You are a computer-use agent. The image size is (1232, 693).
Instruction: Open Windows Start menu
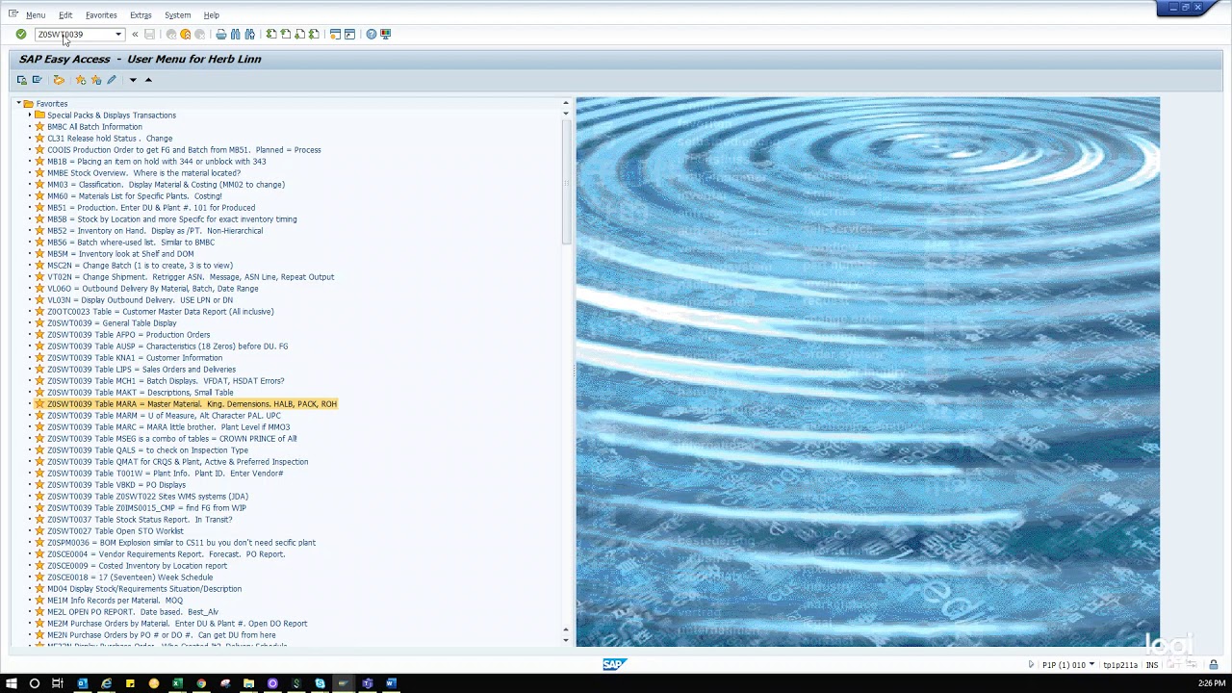tap(11, 683)
